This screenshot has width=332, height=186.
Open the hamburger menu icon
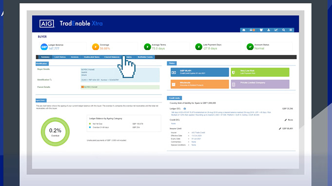pos(291,30)
